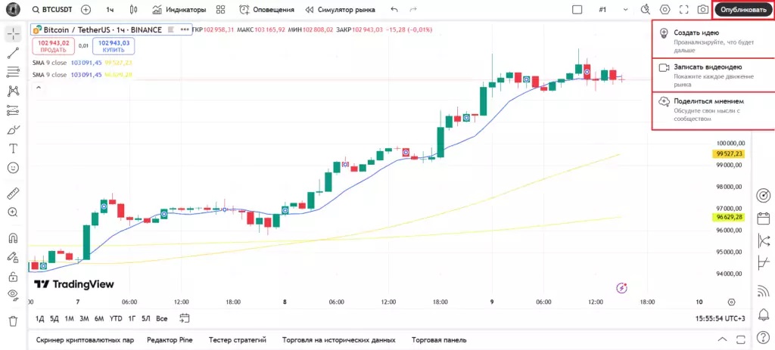Select the Text annotation tool
Screen dimensions: 775x350
tap(14, 149)
